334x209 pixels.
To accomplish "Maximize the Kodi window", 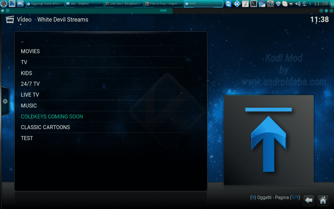I will click(x=326, y=10).
